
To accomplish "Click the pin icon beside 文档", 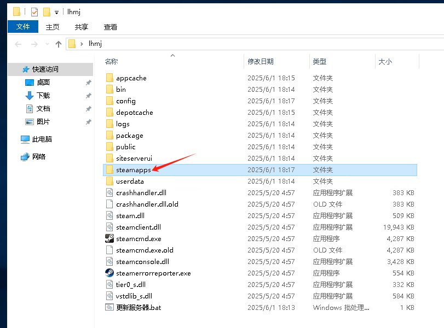I will coord(88,109).
